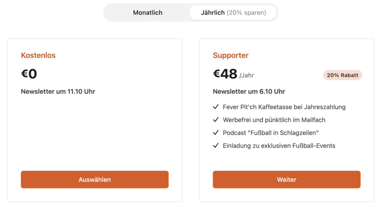Click the €0 price label
The image size is (381, 207).
pos(29,74)
